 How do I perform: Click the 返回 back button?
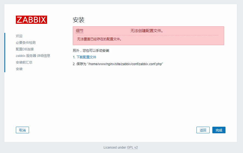click(203, 130)
